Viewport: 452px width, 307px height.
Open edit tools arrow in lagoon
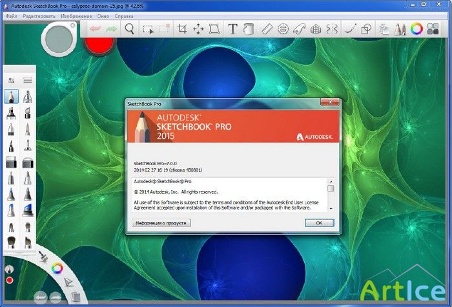(68, 282)
